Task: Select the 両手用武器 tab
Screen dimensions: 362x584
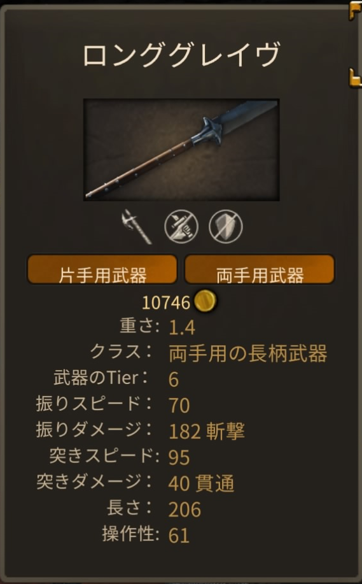Action: (260, 269)
